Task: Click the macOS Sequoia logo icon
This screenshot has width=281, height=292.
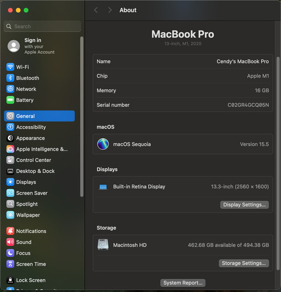Action: coord(103,144)
